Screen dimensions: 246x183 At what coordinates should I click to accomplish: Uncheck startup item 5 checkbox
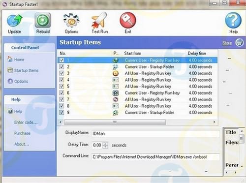coord(61,86)
